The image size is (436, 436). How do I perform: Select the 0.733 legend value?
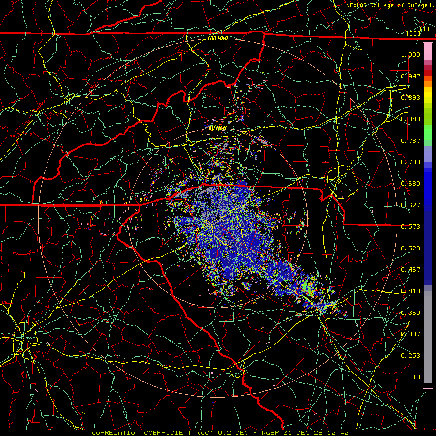point(410,162)
